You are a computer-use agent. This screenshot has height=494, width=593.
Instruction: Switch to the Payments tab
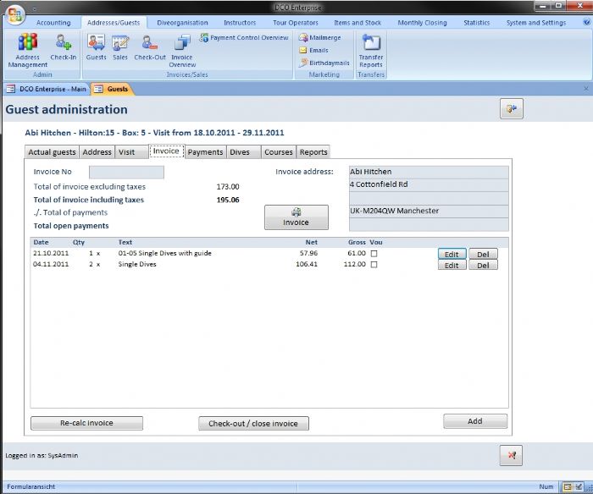[x=205, y=152]
